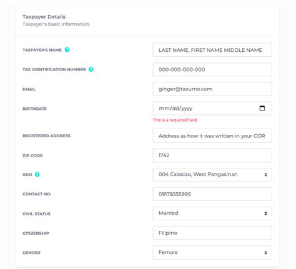Click the help icon next to RDO
This screenshot has width=296, height=269.
tap(37, 174)
